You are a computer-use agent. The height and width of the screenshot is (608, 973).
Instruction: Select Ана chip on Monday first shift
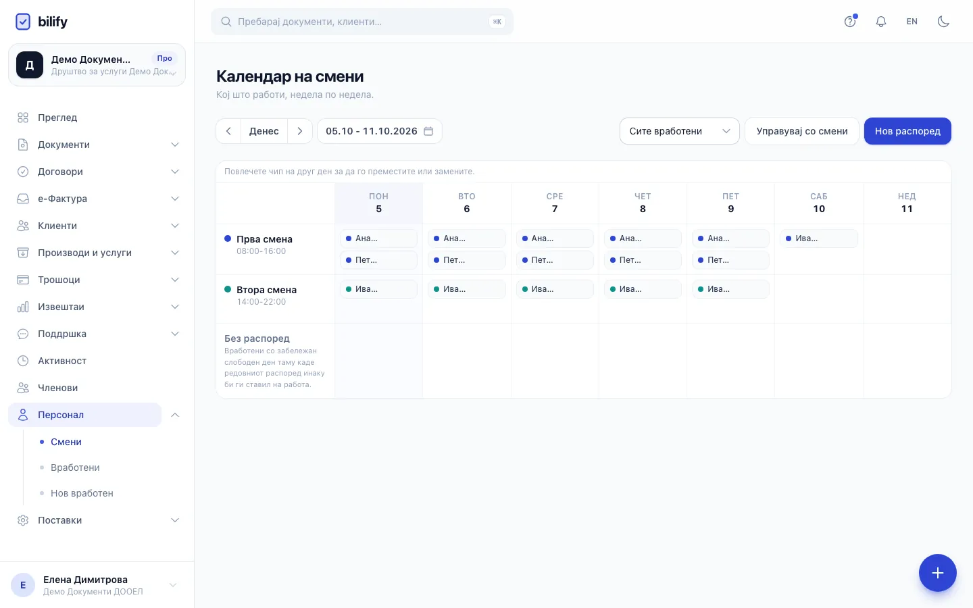click(x=378, y=238)
